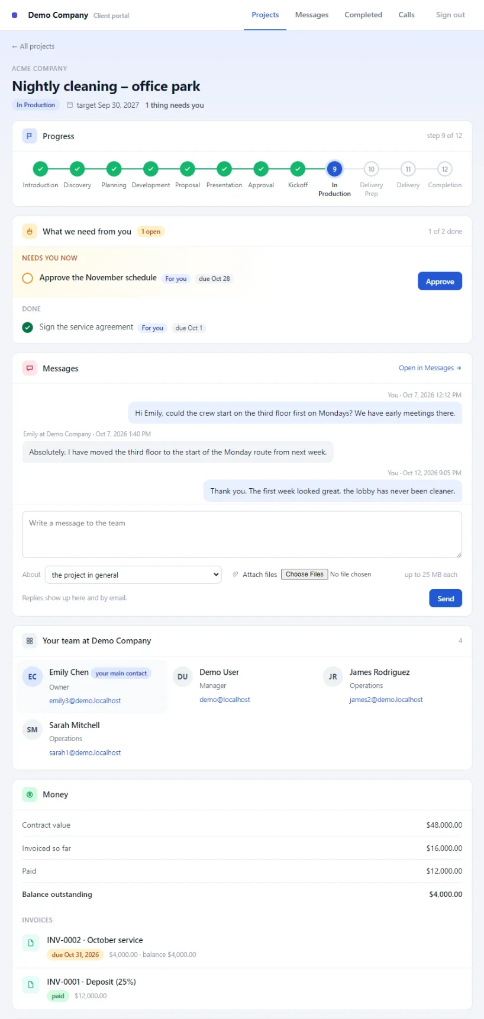The height and width of the screenshot is (1019, 484).
Task: Email emily3@demo.localhost
Action: (x=85, y=701)
